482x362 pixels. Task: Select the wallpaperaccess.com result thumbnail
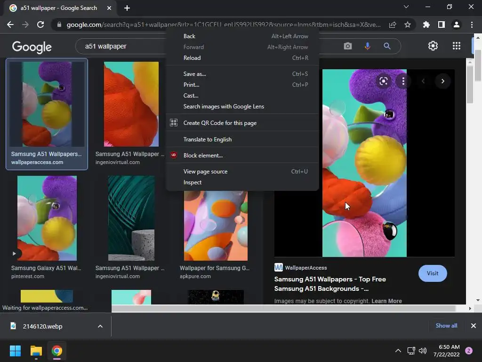pyautogui.click(x=47, y=104)
